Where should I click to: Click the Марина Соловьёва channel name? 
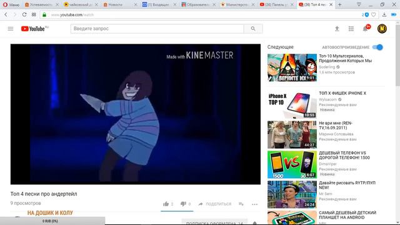(x=336, y=134)
